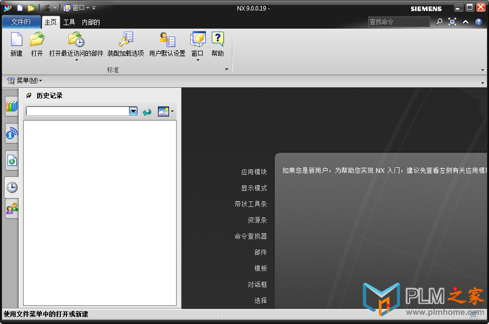Open the Roles users resource bar tab

[x=12, y=209]
